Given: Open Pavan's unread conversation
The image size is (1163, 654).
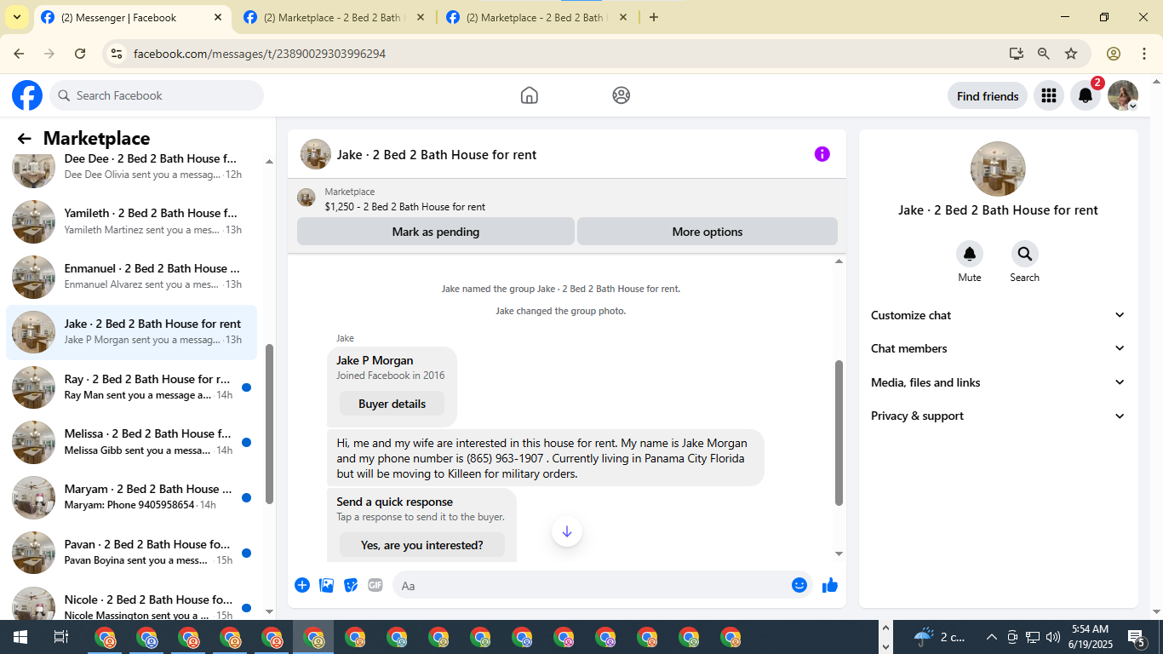Looking at the screenshot, I should click(131, 553).
